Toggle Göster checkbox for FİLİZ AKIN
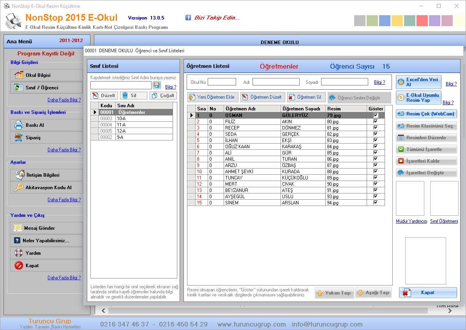466x330 pixels. [x=376, y=121]
